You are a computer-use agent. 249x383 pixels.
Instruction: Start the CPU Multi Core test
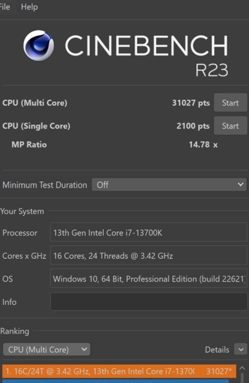pos(230,102)
